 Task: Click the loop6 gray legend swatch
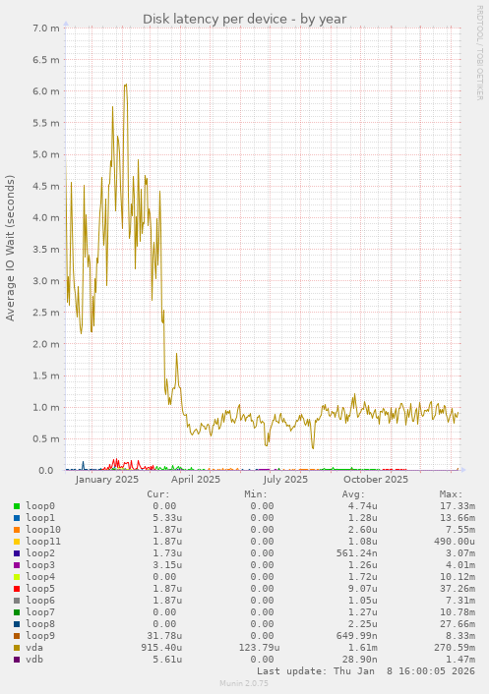17,601
